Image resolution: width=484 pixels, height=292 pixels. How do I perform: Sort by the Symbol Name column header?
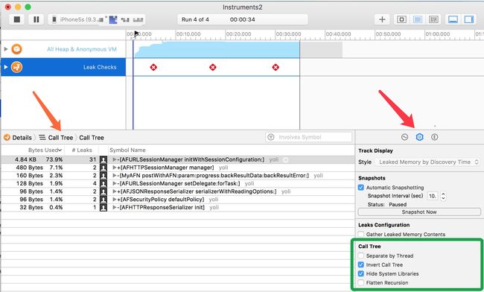[127, 150]
